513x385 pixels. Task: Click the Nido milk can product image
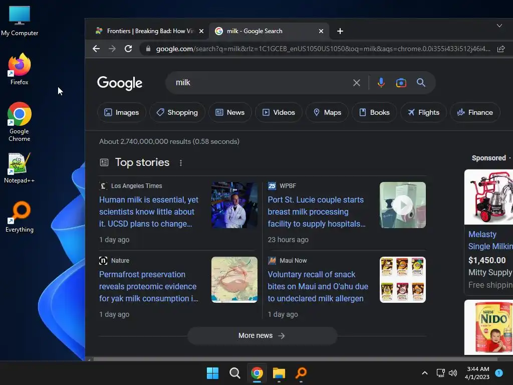(x=489, y=327)
